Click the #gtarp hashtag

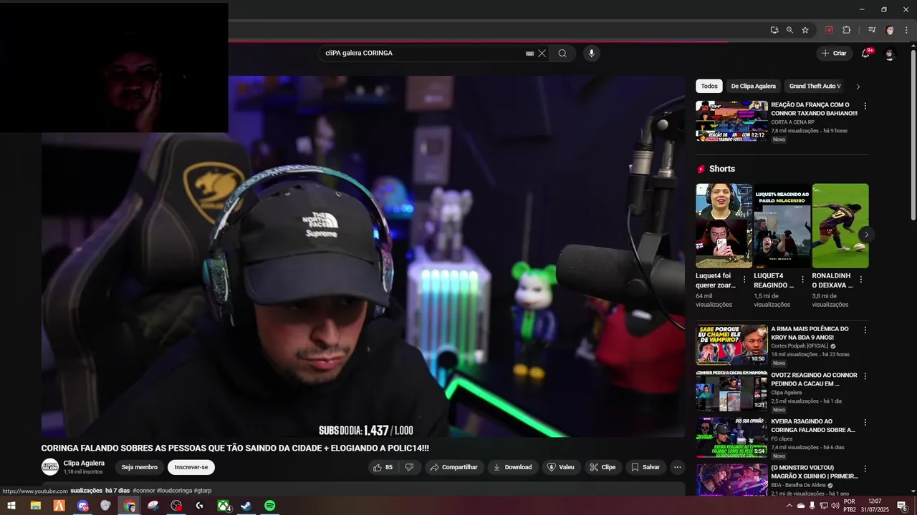(x=203, y=491)
